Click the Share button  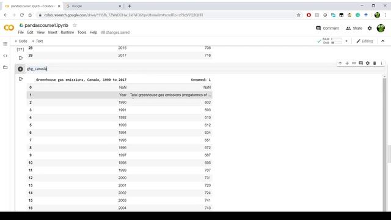pyautogui.click(x=354, y=28)
